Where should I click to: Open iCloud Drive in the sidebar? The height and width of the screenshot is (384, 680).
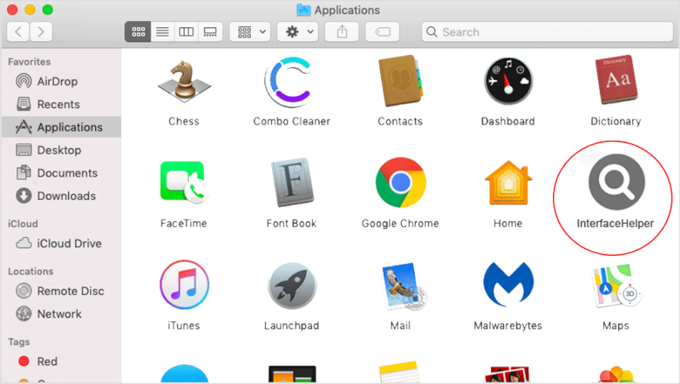tap(61, 244)
